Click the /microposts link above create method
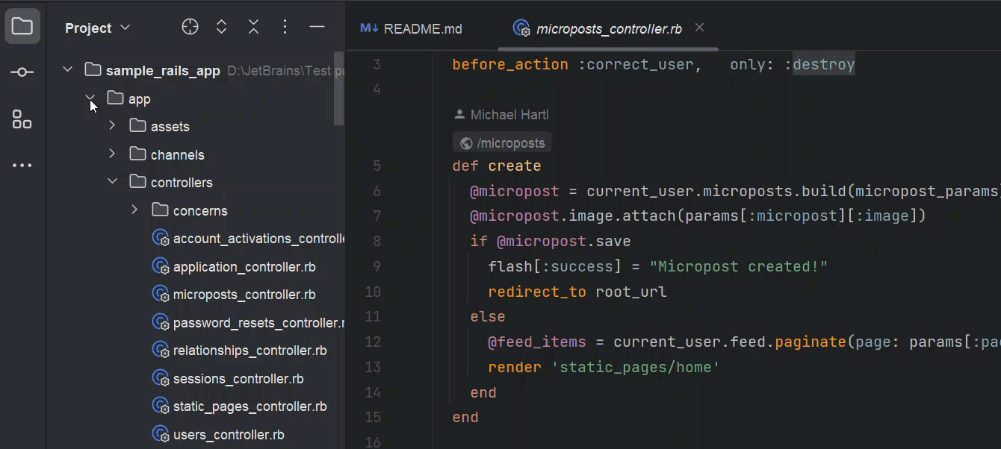1001x449 pixels. point(501,142)
